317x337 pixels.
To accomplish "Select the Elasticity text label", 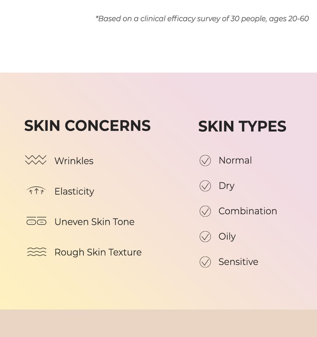I will pyautogui.click(x=74, y=191).
